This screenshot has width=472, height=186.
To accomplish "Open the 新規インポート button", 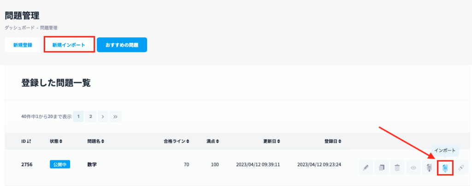I will (69, 45).
